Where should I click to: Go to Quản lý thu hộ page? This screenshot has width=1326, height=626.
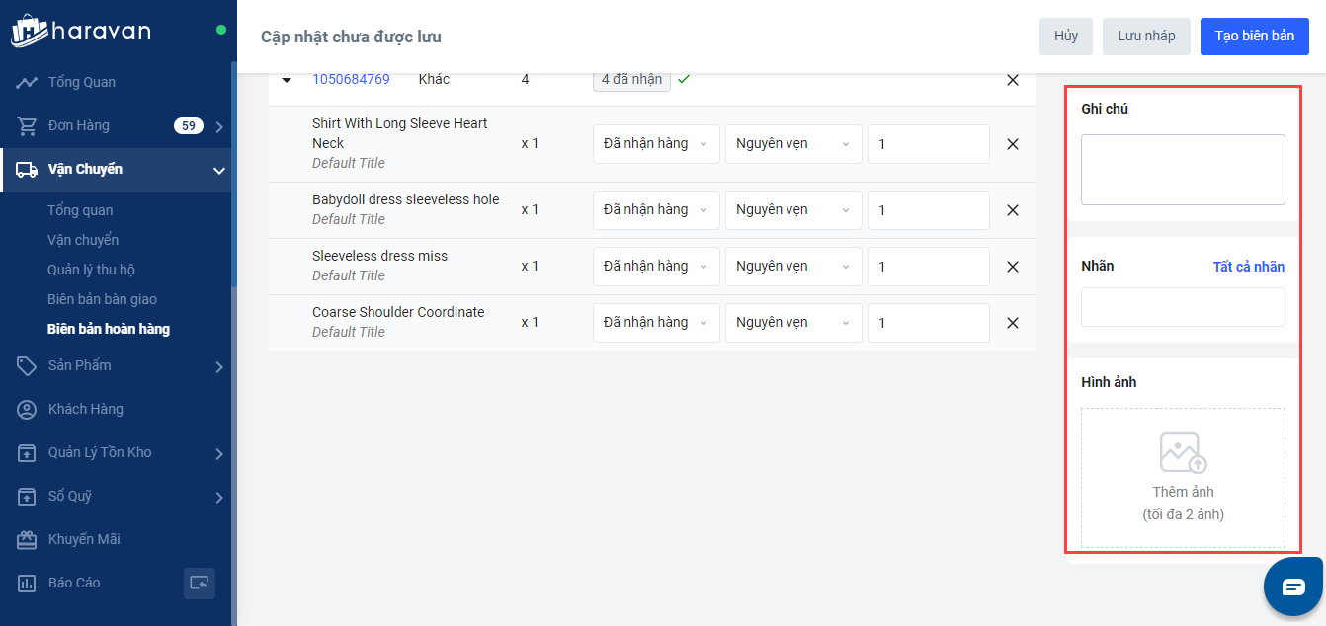(x=91, y=270)
